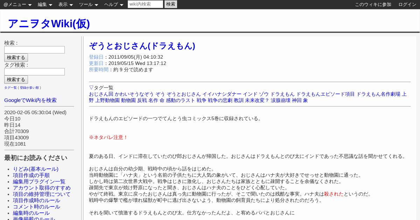The width and height of the screenshot is (420, 220).
Task: Focus the wiki内検索 input in top bar
Action: tap(145, 4)
